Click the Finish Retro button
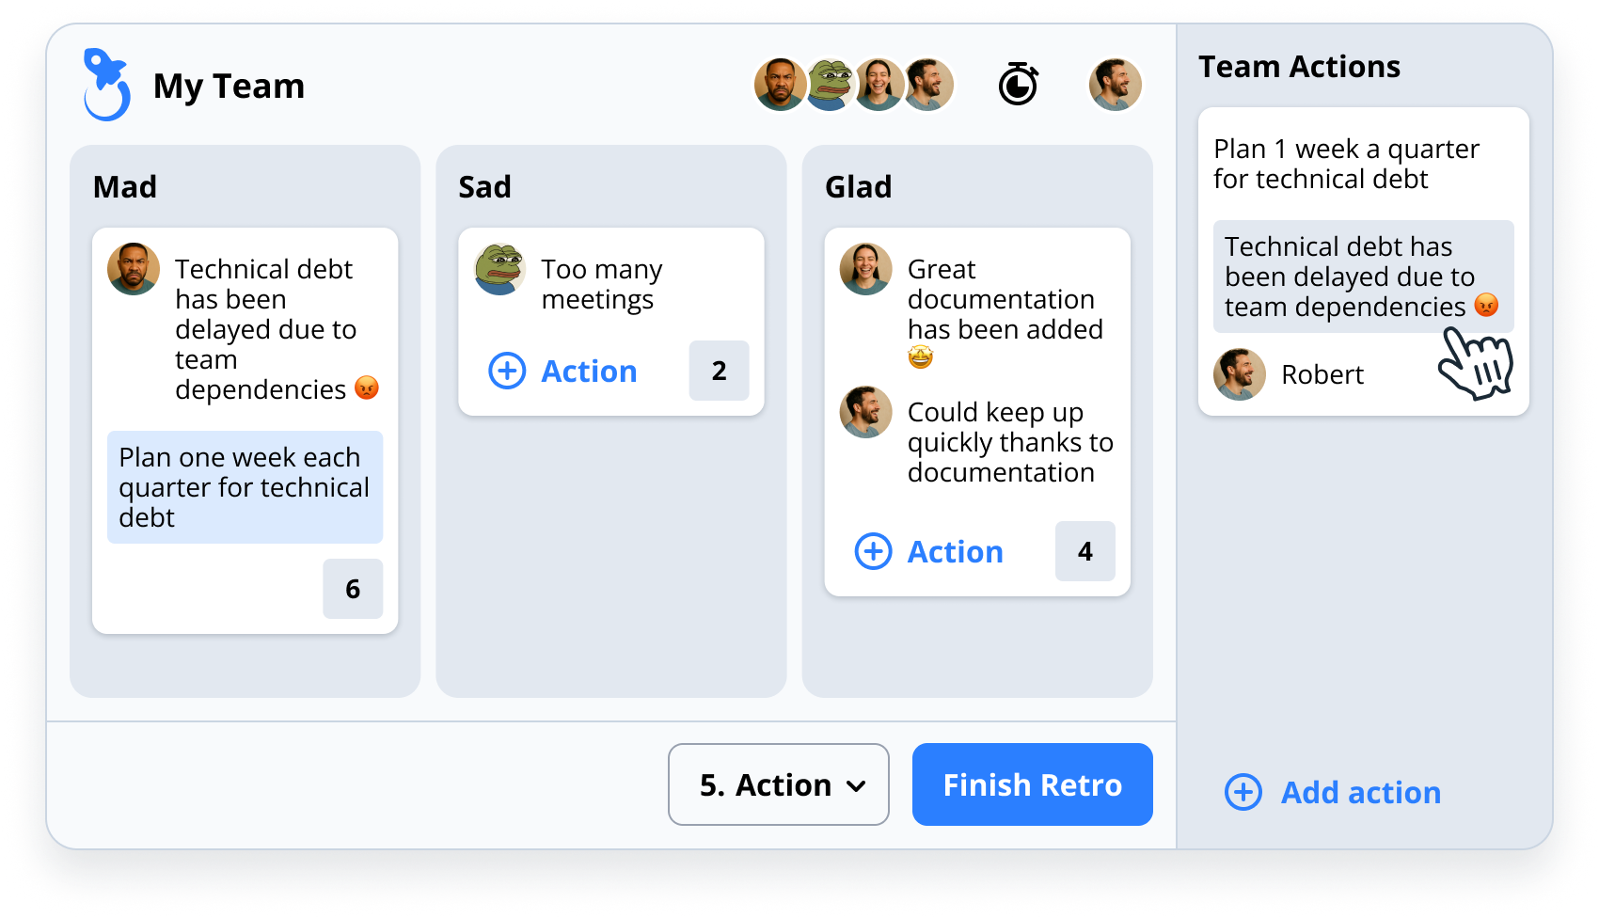Screen dimensions: 1599x918 (x=1032, y=784)
